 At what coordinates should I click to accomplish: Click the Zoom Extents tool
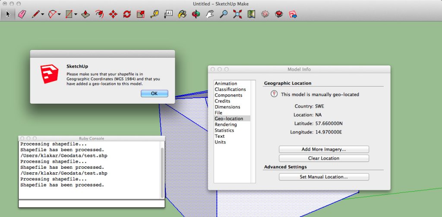(x=237, y=14)
